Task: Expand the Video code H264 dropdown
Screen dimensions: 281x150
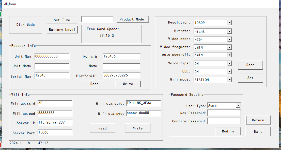Action: pos(229,39)
